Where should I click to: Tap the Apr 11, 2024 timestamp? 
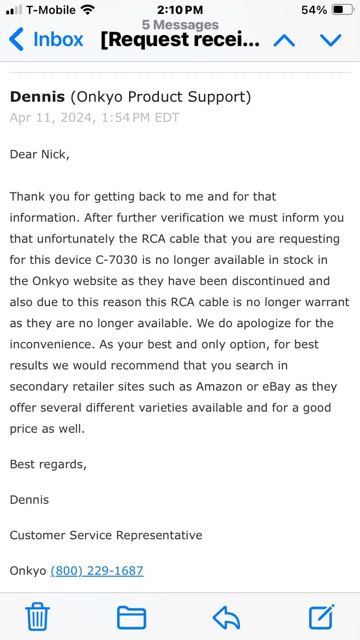pos(95,118)
